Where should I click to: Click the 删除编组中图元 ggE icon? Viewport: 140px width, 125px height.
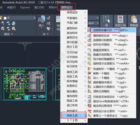(89, 82)
